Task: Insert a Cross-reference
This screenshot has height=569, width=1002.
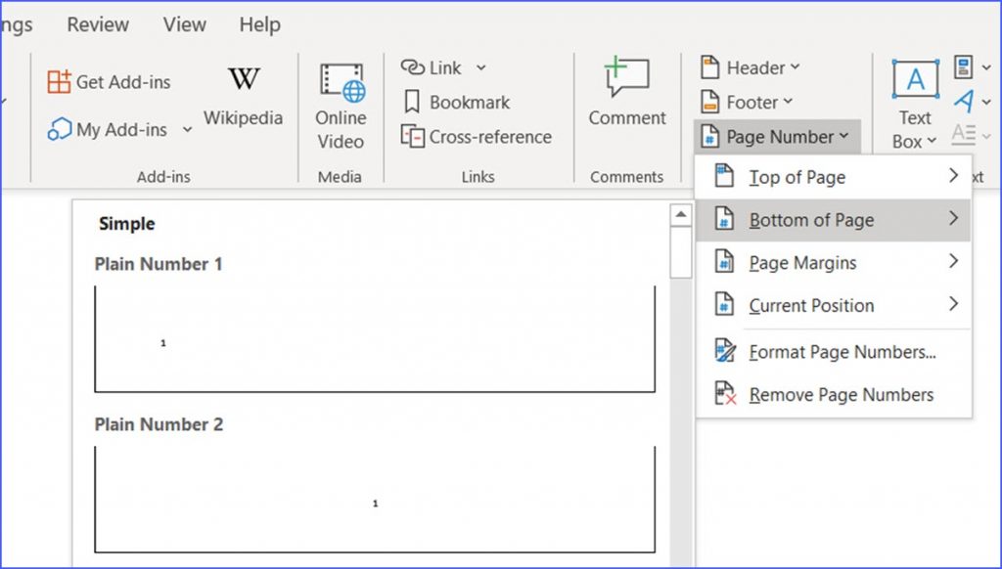Action: coord(477,137)
